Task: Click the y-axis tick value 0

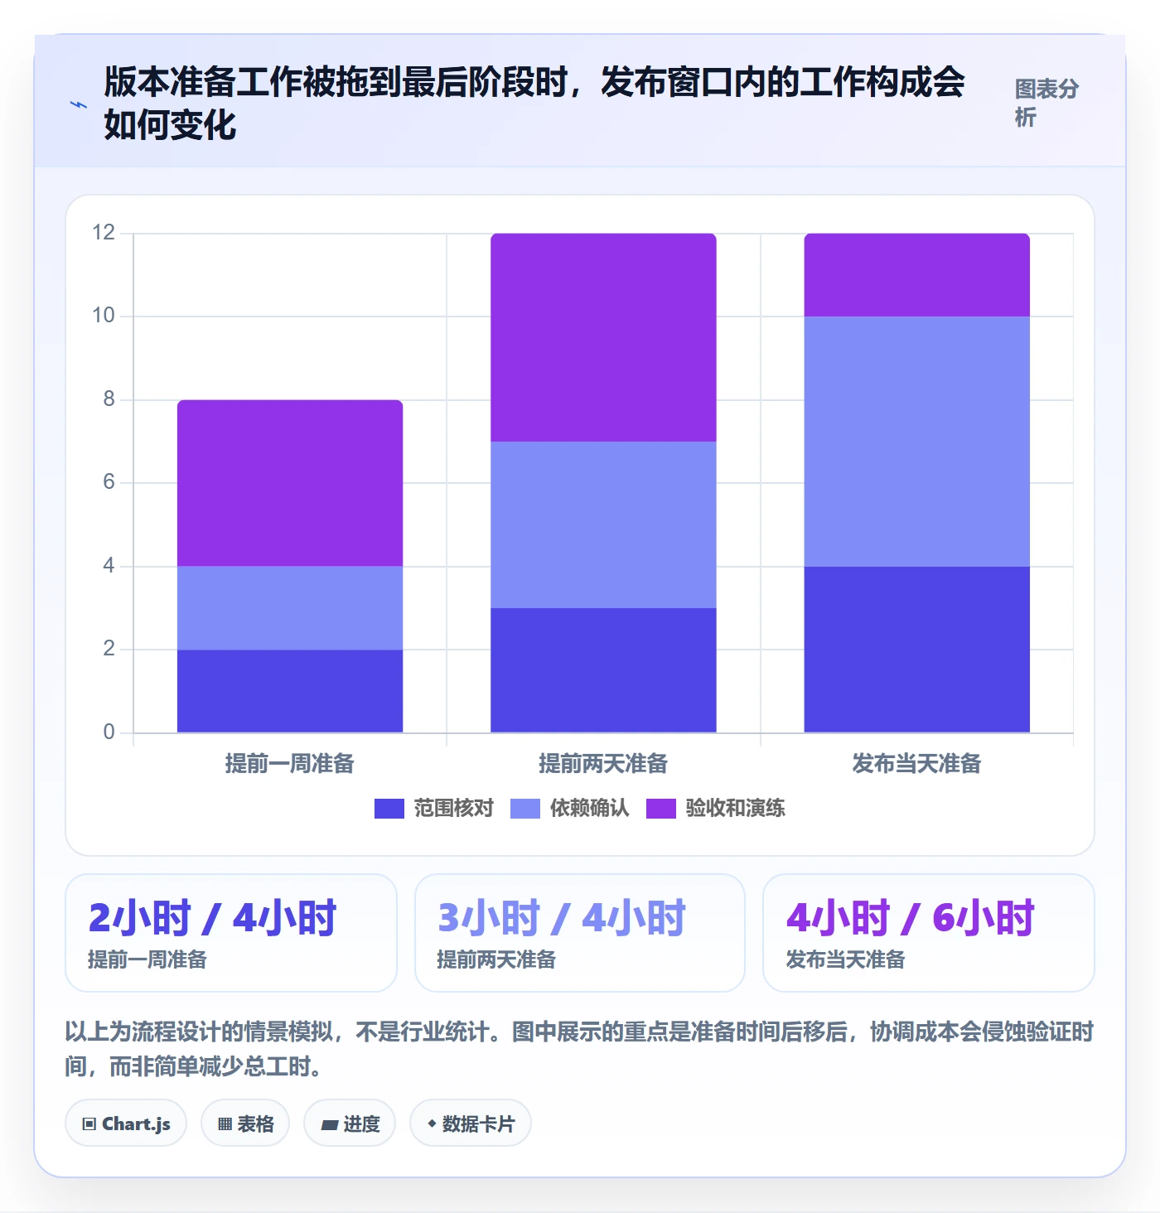Action: (x=109, y=732)
